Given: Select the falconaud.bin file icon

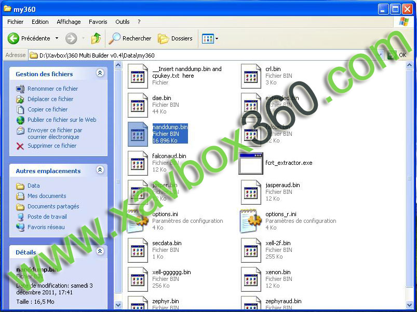Looking at the screenshot, I should (138, 163).
